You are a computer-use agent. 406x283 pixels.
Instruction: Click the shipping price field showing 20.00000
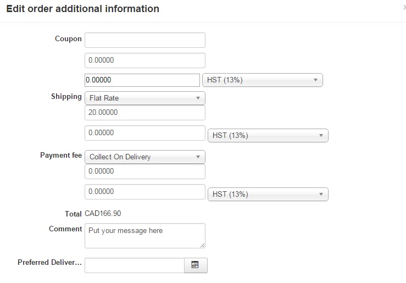[x=145, y=113]
